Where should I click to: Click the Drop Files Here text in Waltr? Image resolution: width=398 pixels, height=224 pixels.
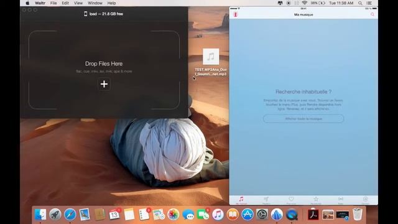point(104,63)
